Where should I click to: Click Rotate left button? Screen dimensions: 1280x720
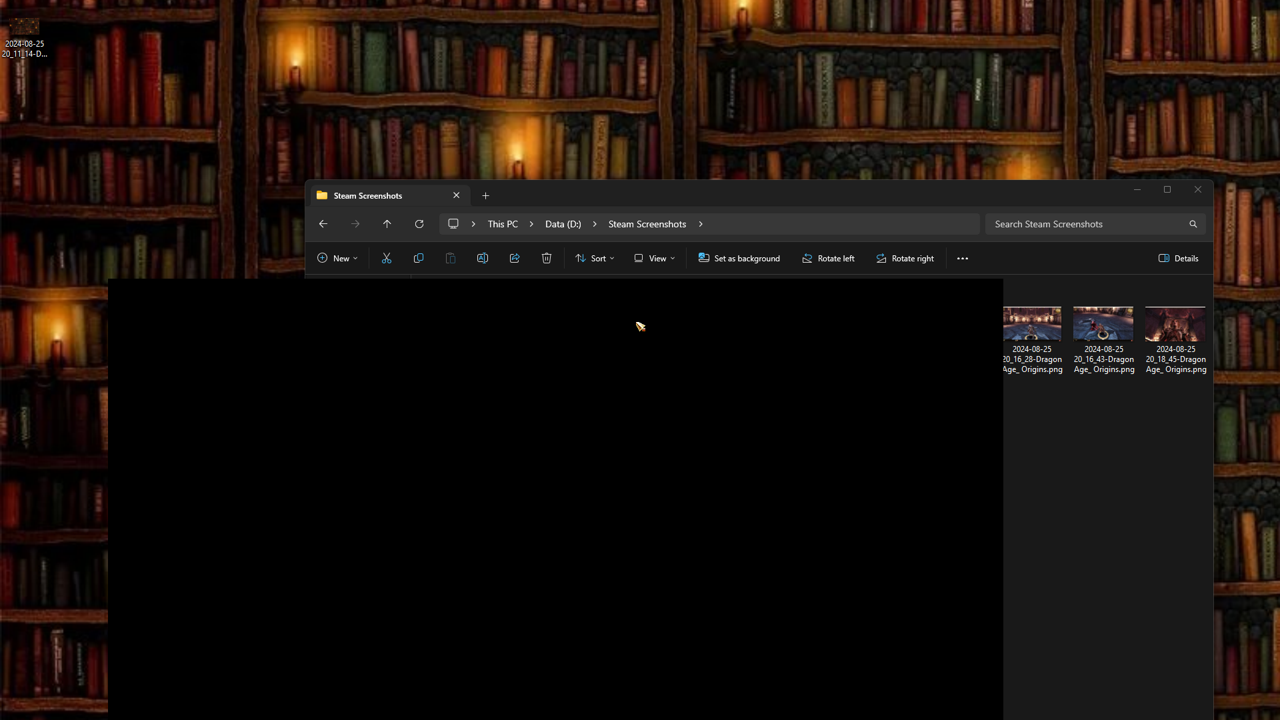pyautogui.click(x=828, y=258)
